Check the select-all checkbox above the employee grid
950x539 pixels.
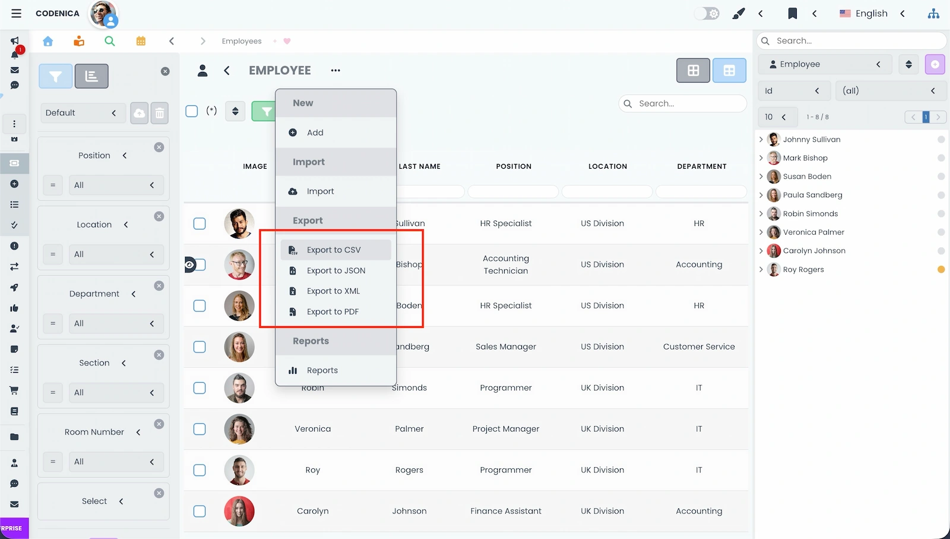[191, 111]
